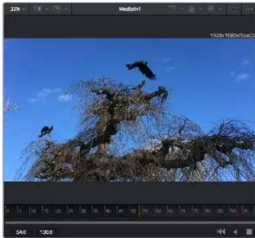Open the dropdown arrow beside the rectangle icon
This screenshot has height=238, width=255.
[182, 9]
